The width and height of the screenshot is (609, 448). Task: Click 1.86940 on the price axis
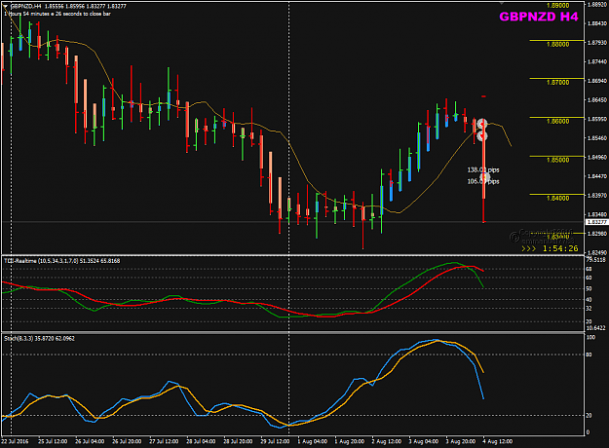pyautogui.click(x=597, y=81)
